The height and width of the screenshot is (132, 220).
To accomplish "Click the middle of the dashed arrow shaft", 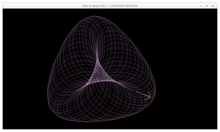I will point(143,95).
